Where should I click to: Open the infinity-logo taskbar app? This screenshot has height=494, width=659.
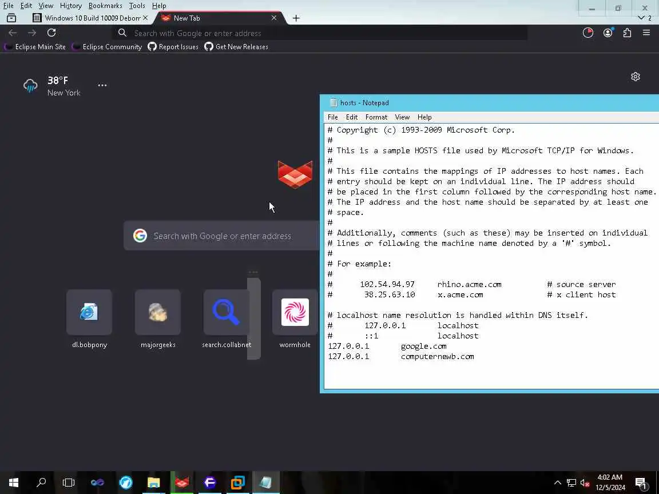97,483
